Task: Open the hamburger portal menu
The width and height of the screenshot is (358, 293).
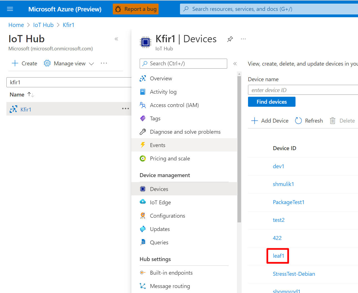Action: click(10, 9)
